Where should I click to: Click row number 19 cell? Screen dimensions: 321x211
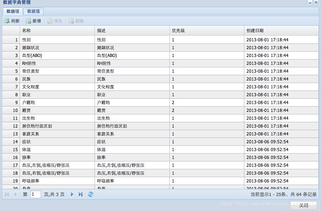click(x=11, y=181)
